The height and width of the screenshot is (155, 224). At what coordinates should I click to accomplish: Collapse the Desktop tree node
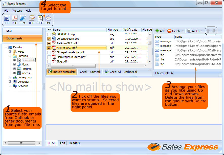6,47
